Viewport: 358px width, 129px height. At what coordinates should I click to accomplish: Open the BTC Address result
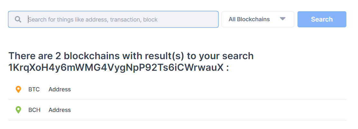177,89
